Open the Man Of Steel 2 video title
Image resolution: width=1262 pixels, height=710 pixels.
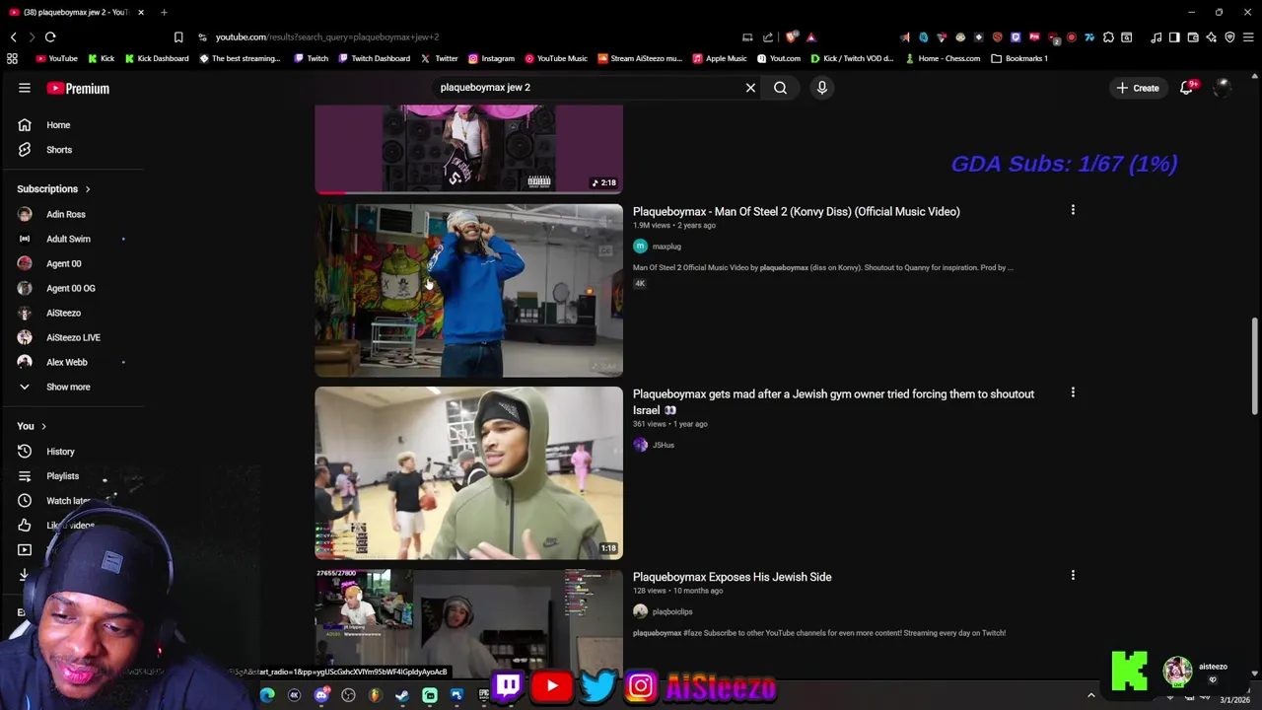pyautogui.click(x=796, y=211)
